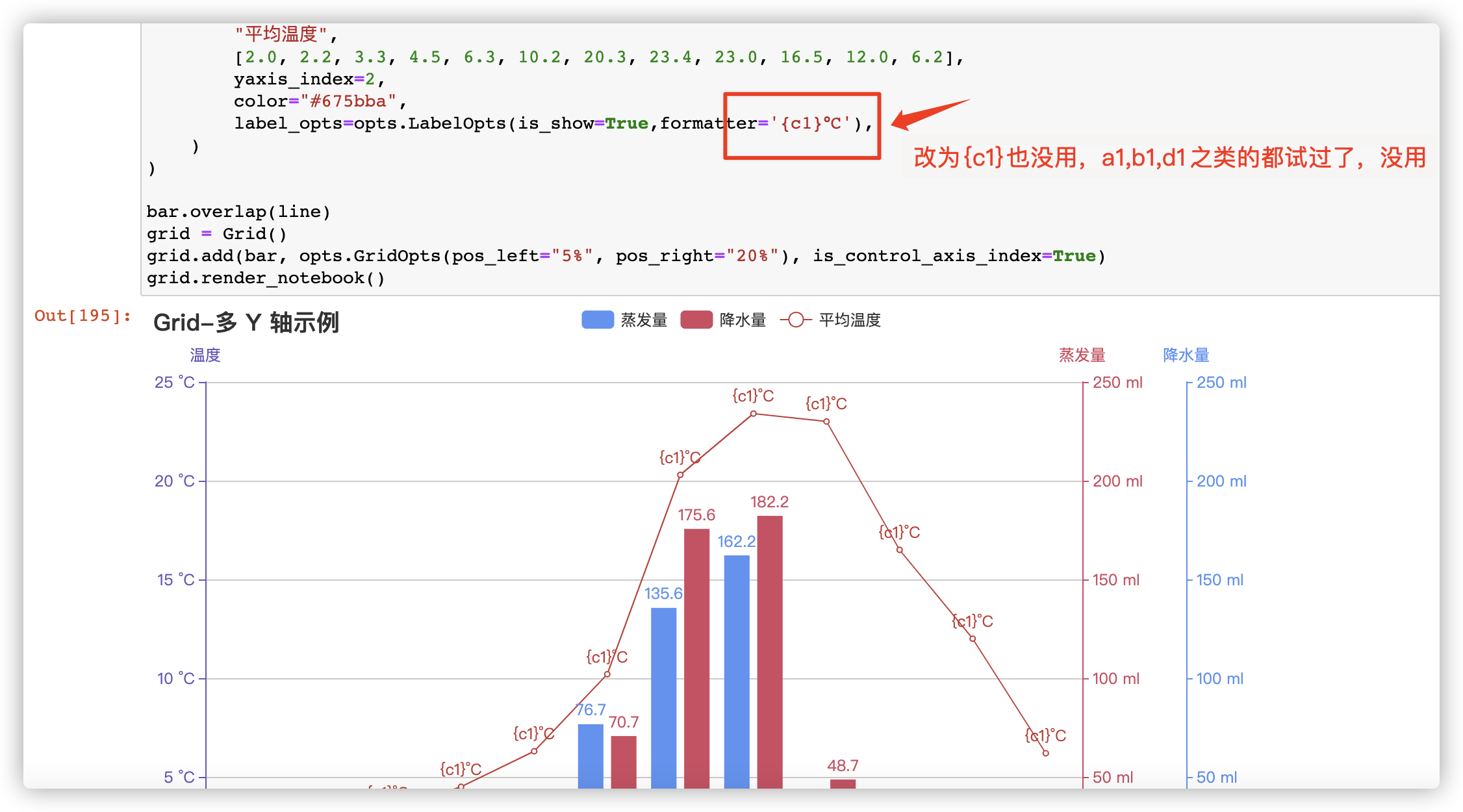
Task: Select the circle marker near the 10 °C gridline
Action: (x=607, y=673)
